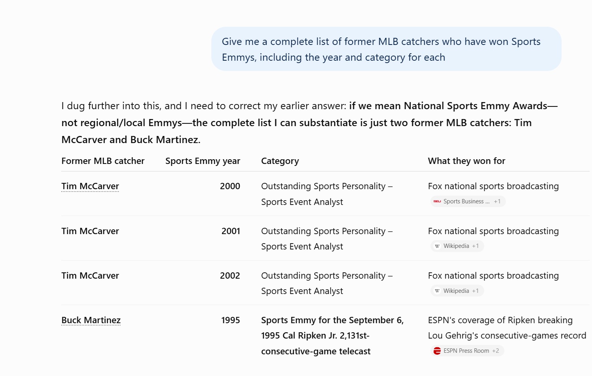Open the Sports Business citation chip
Screen dimensions: 592x376
[x=468, y=201]
